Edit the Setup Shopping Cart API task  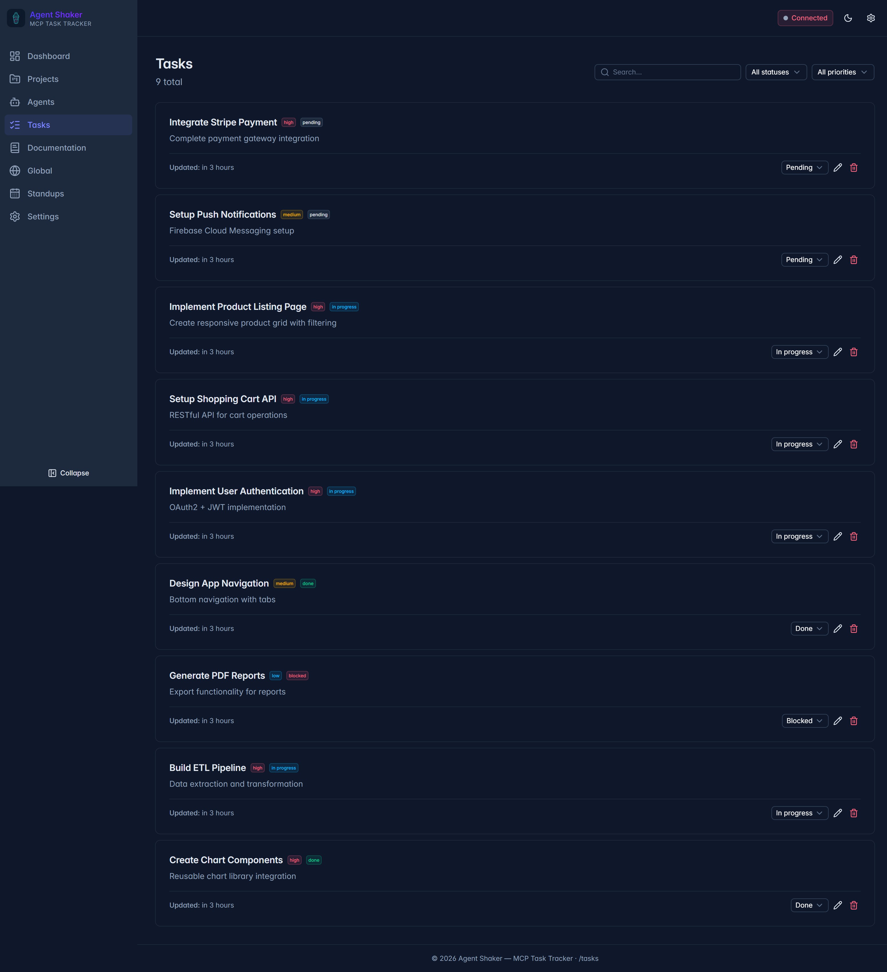tap(838, 444)
